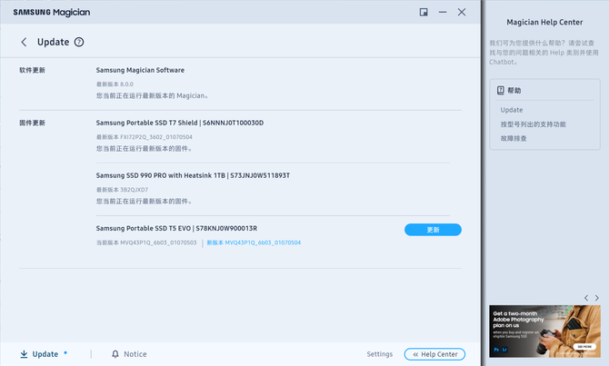This screenshot has height=366, width=609.
Task: Update firmware for Portable SSD T5 EVO
Action: coord(433,230)
